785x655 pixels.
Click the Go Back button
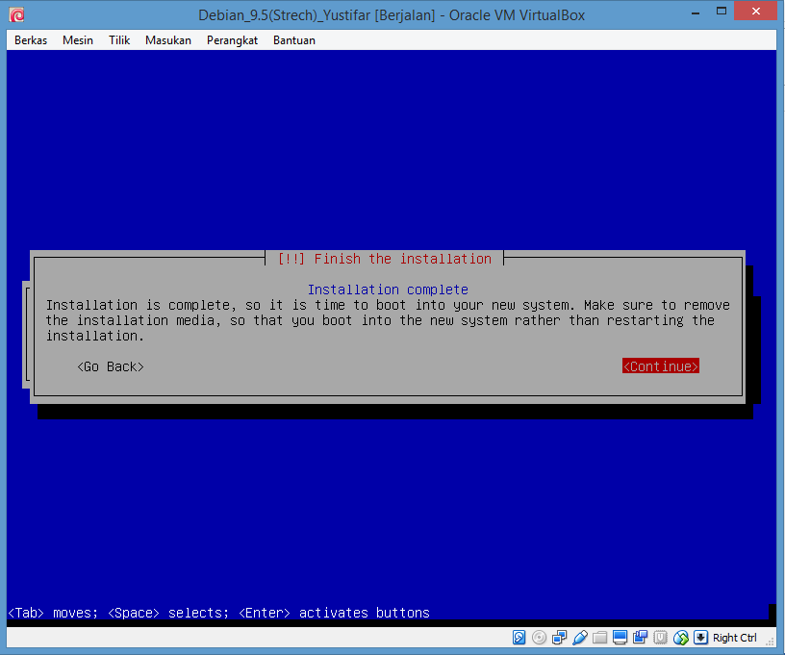(111, 366)
